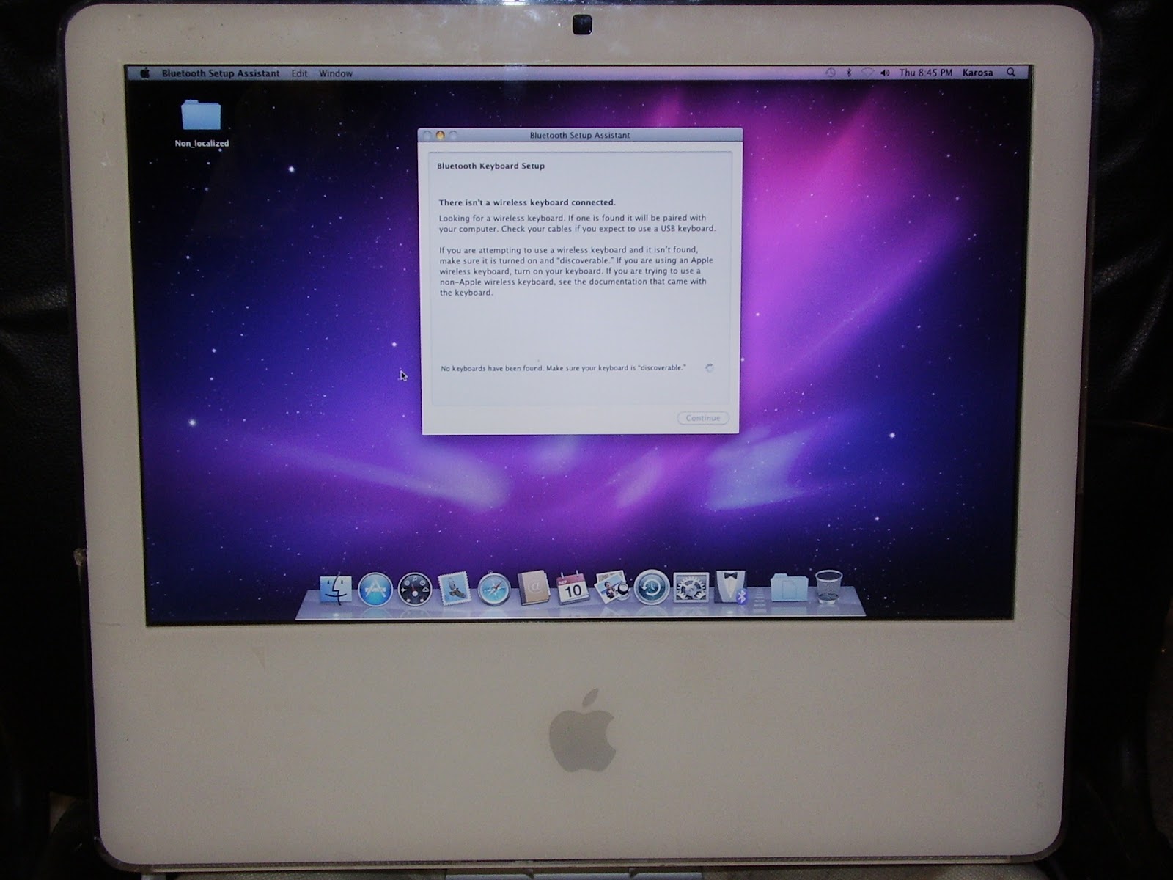Click the Bluetooth Setup Assistant Dock icon
The width and height of the screenshot is (1173, 880).
coord(731,587)
